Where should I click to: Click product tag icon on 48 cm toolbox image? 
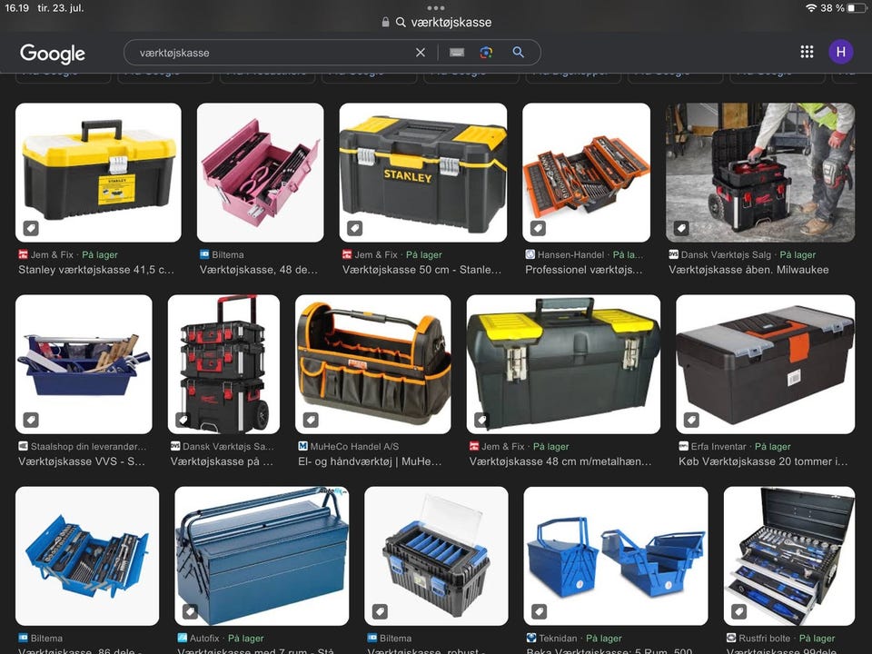[x=482, y=420]
